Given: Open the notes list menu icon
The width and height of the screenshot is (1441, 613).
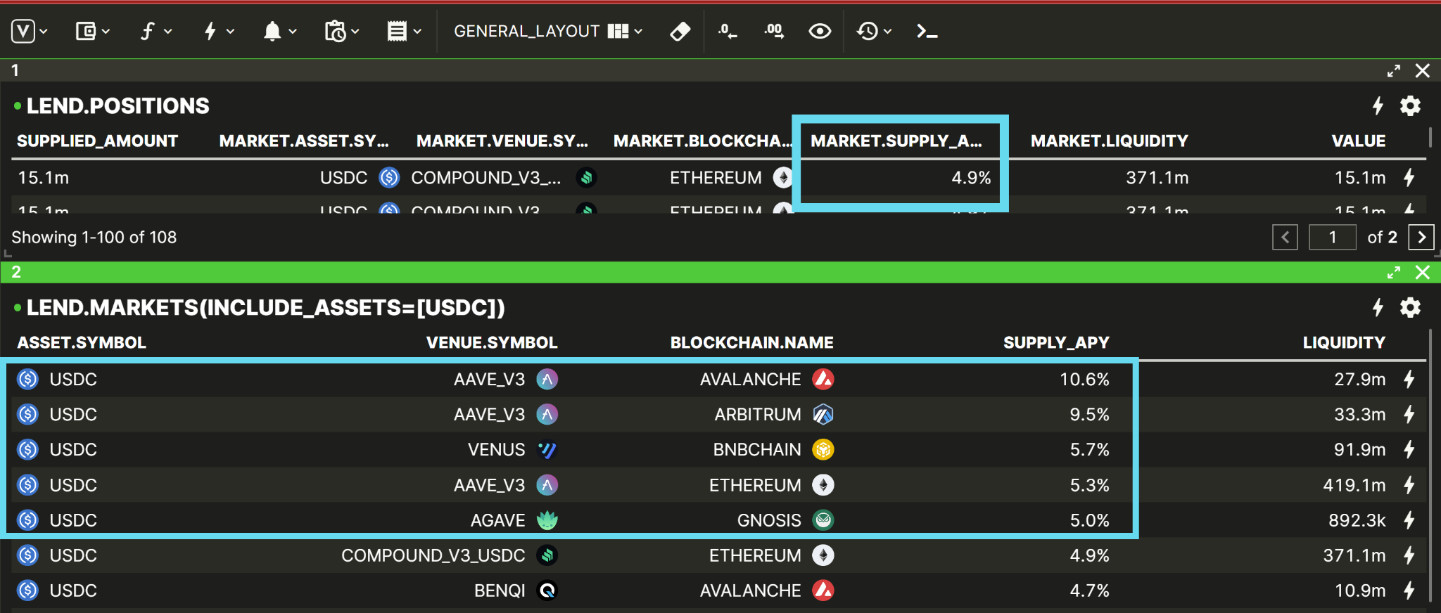Looking at the screenshot, I should (397, 31).
